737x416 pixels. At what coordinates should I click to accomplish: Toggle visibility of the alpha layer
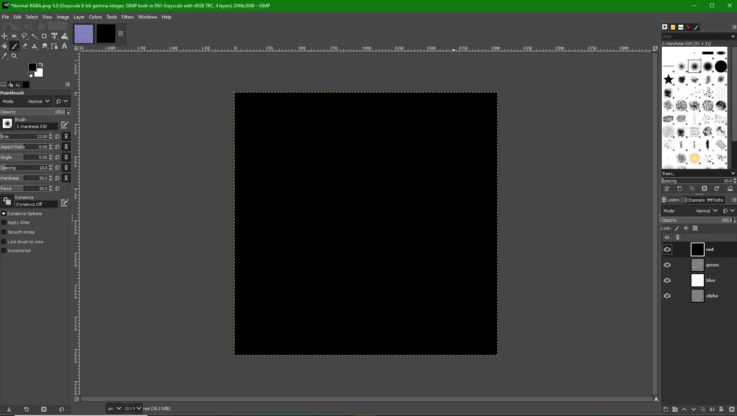click(x=667, y=296)
